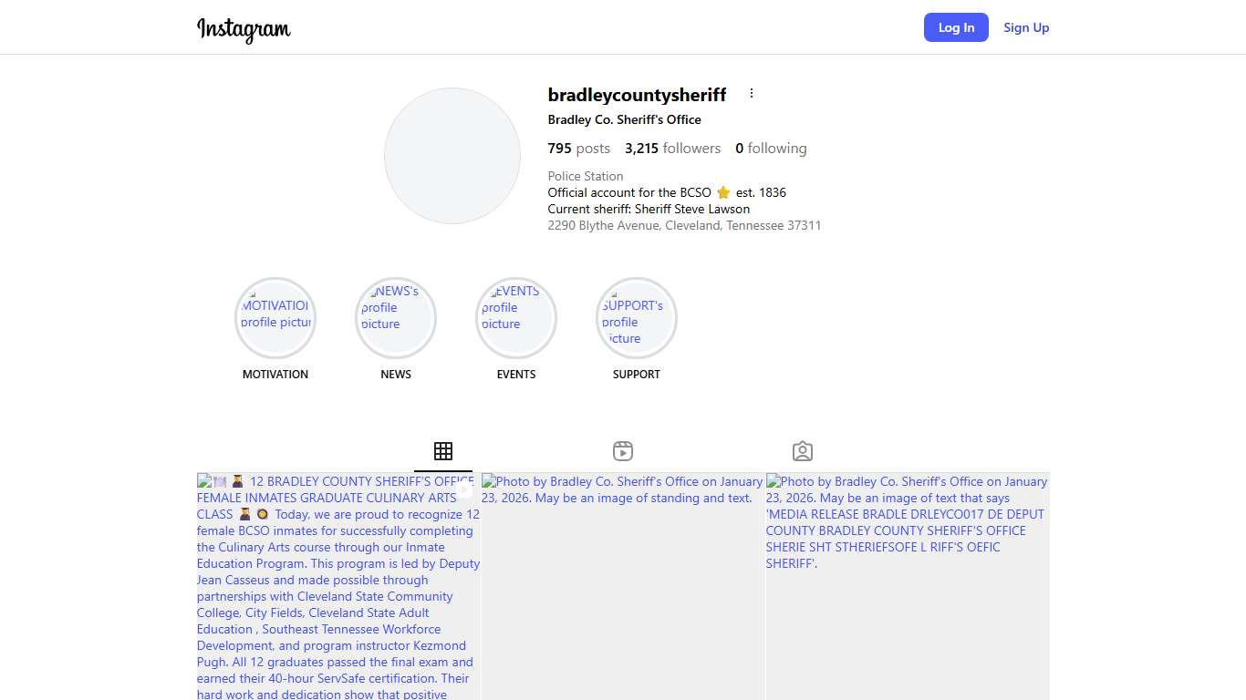Open the EVENTS story highlight
The image size is (1246, 700).
point(516,318)
